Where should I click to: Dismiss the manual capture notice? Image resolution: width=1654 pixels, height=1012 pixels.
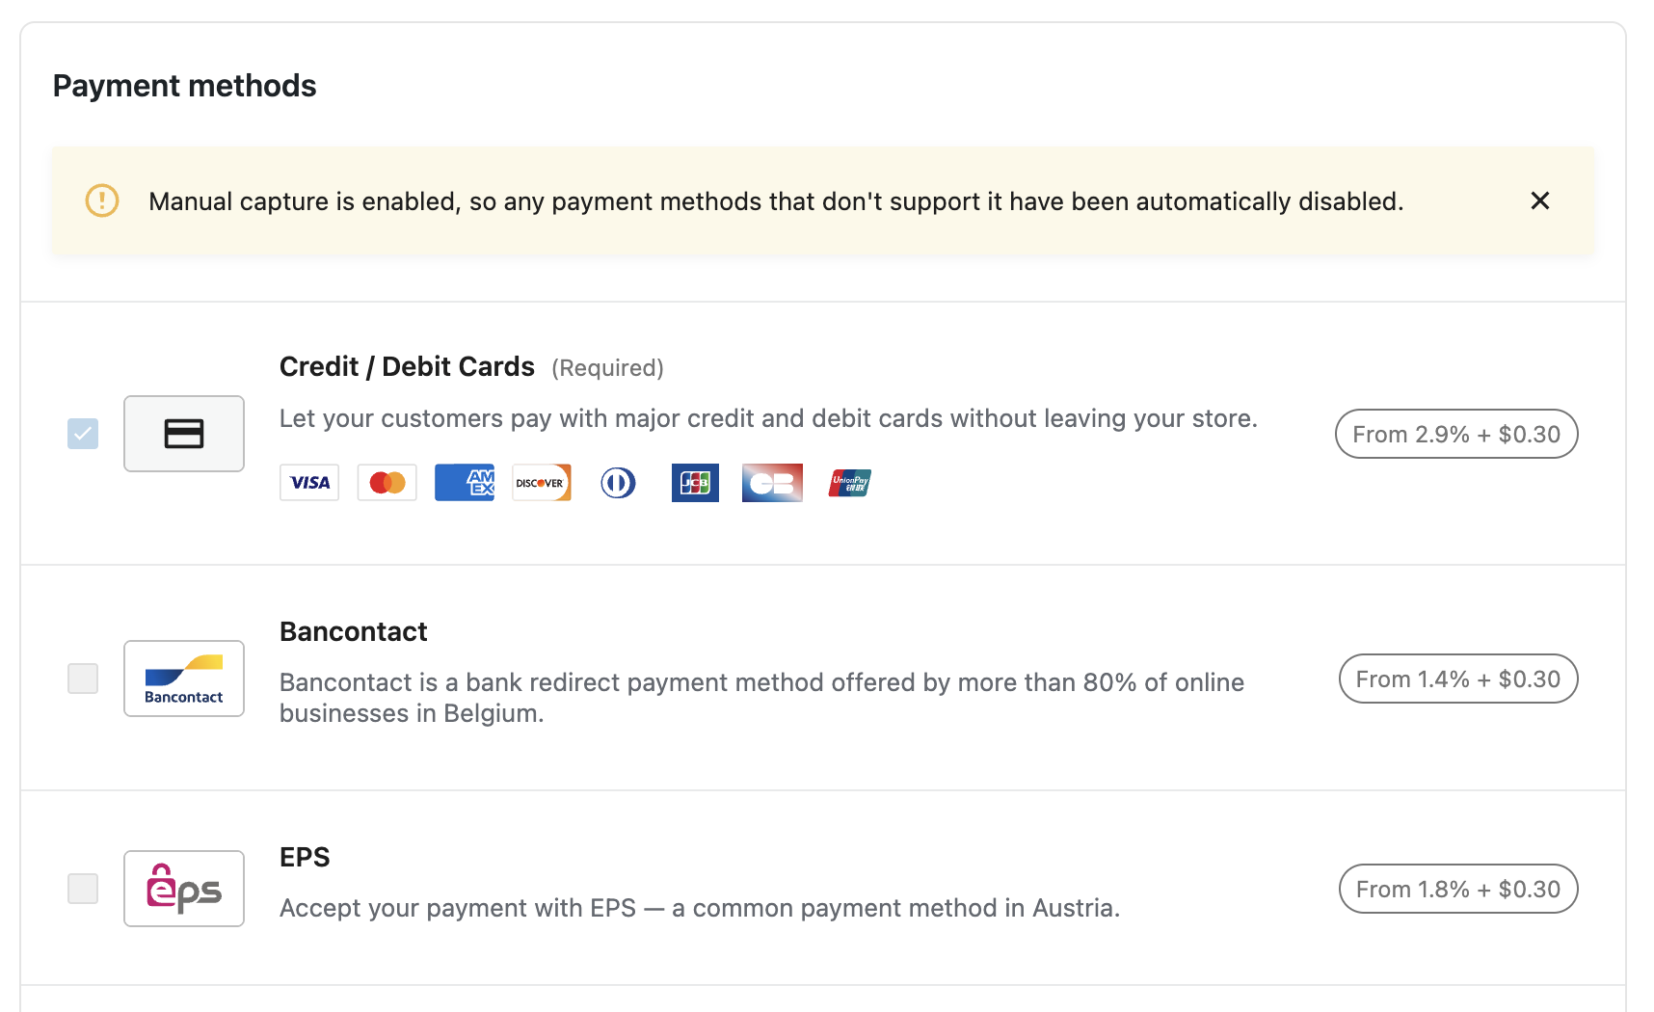coord(1539,200)
